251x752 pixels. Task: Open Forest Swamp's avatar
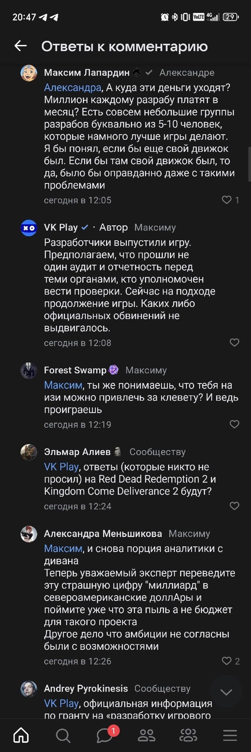pos(29,370)
